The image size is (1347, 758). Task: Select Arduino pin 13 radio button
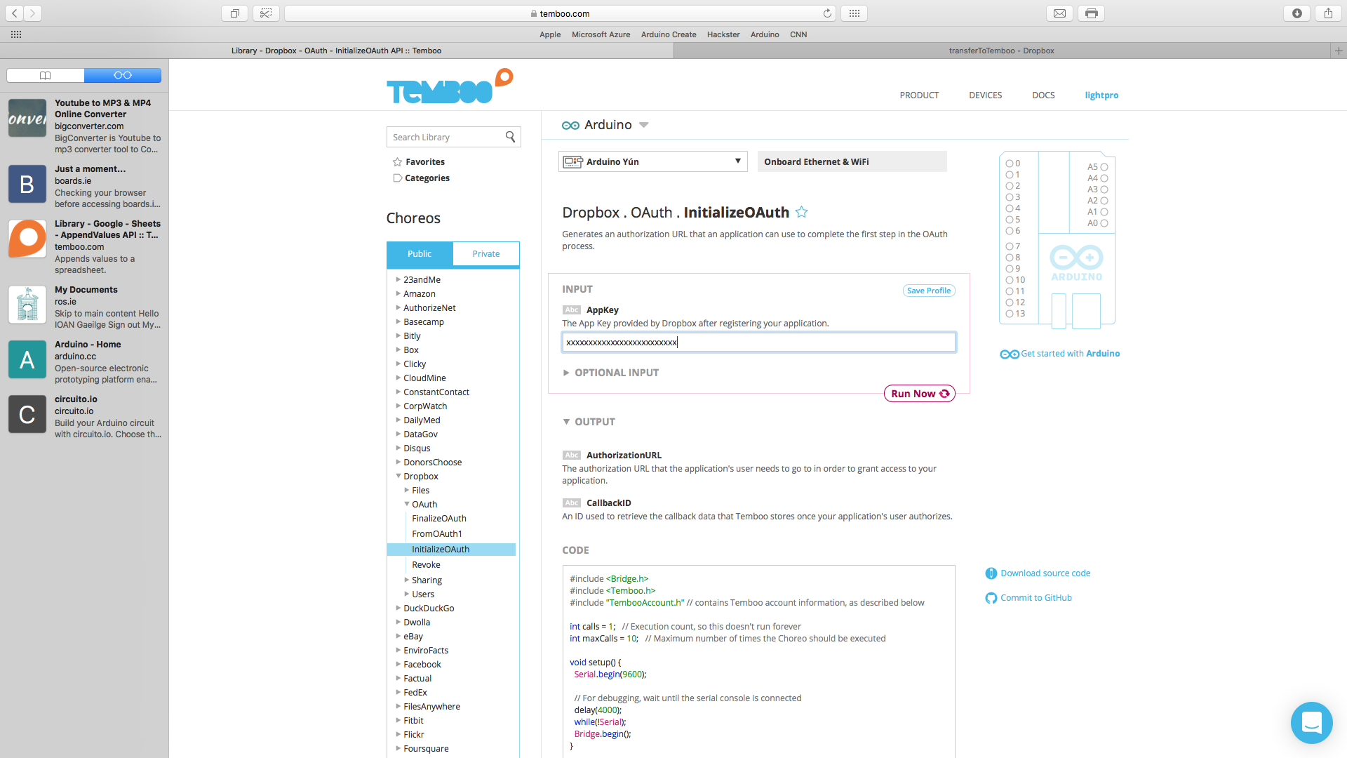click(1010, 314)
